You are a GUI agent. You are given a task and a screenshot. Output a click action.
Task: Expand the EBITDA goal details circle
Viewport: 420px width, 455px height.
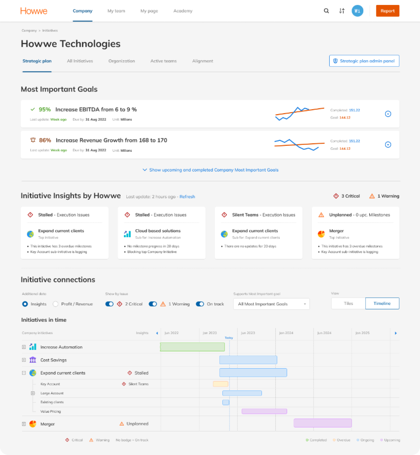coord(388,114)
